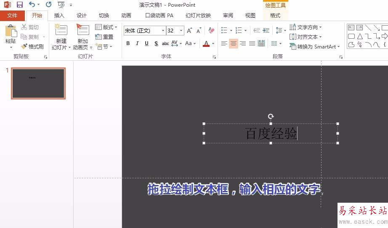The image size is (388, 228).
Task: Toggle Strikethrough (abc) formatting
Action: (165, 43)
